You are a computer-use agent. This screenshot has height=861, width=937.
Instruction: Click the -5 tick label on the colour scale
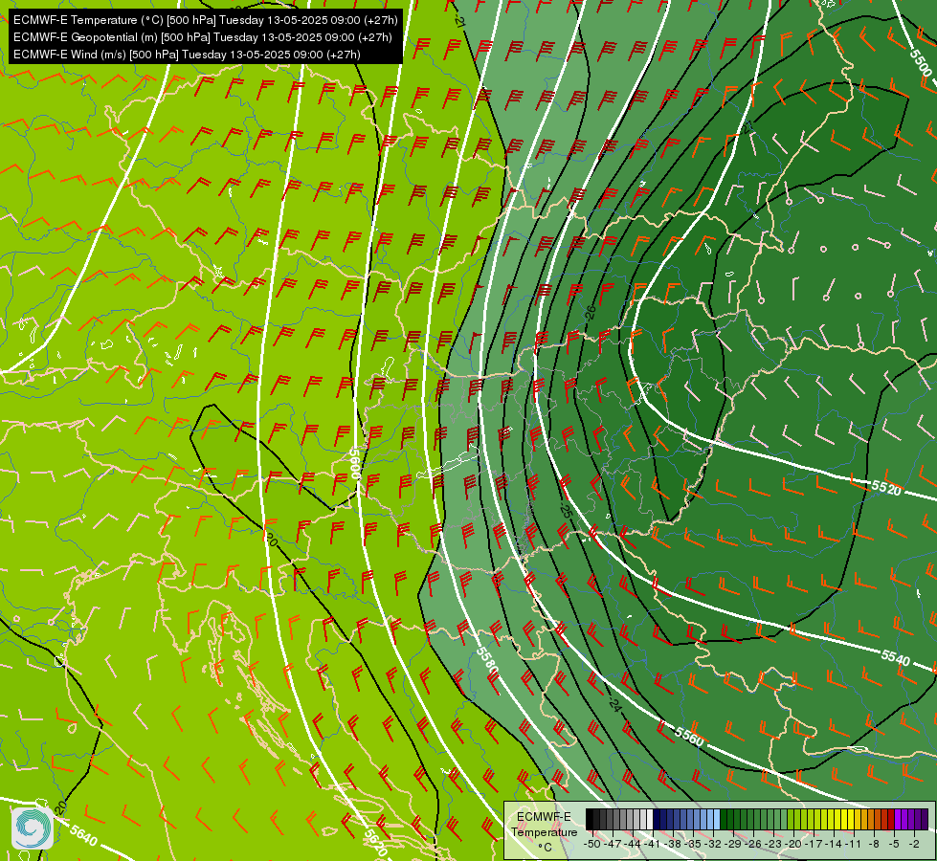point(894,844)
